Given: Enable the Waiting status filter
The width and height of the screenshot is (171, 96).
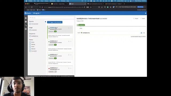Looking at the screenshot, I should coord(30,44).
